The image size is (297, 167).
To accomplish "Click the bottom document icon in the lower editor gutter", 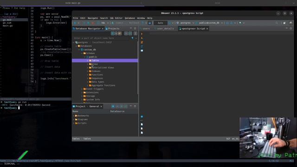I will [x=142, y=133].
